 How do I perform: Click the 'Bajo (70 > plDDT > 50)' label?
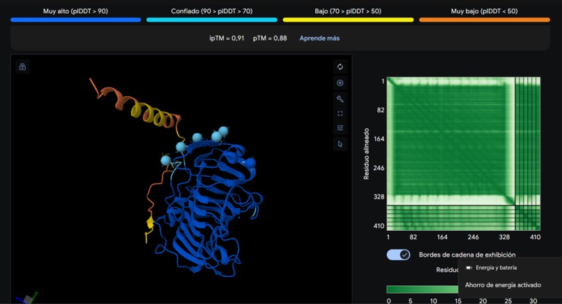348,11
